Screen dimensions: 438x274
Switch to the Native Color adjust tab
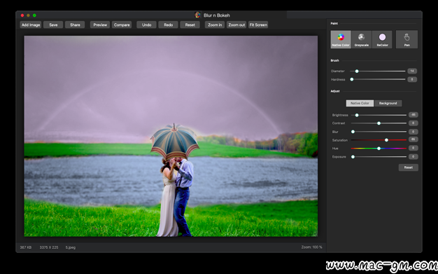[360, 103]
